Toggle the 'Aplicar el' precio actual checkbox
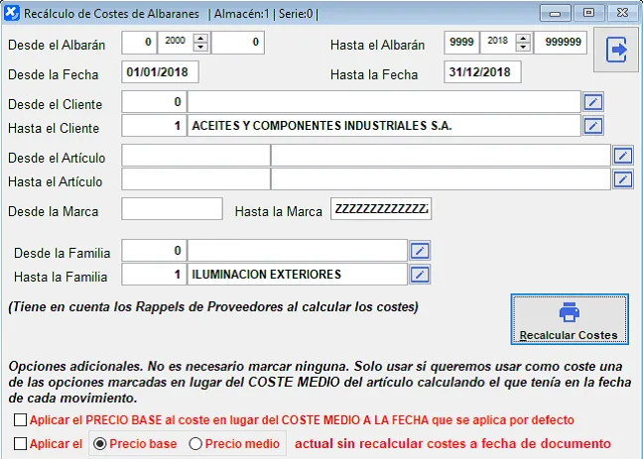The image size is (643, 459). tap(21, 444)
